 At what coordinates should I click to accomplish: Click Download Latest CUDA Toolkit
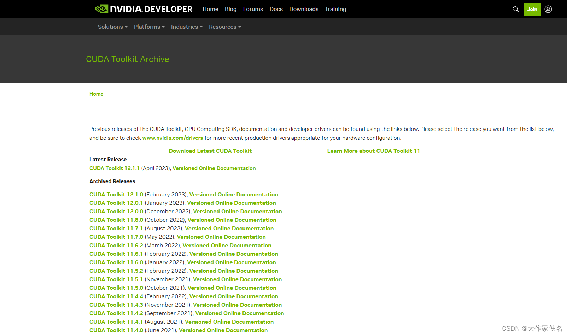tap(210, 151)
